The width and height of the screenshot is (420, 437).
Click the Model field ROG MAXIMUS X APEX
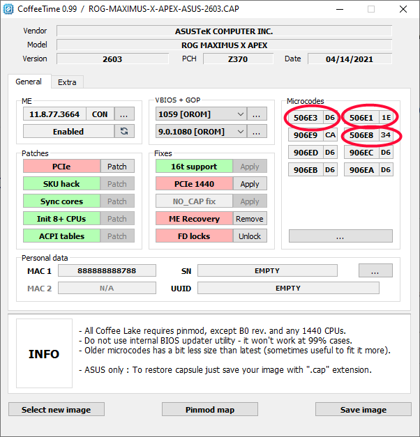click(224, 45)
